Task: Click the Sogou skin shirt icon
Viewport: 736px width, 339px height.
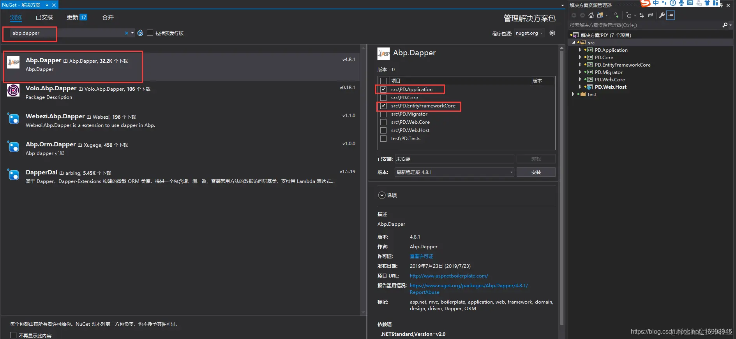Action: pos(707,3)
